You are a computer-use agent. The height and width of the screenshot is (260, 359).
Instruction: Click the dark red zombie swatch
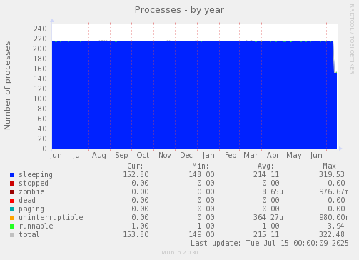click(x=12, y=192)
